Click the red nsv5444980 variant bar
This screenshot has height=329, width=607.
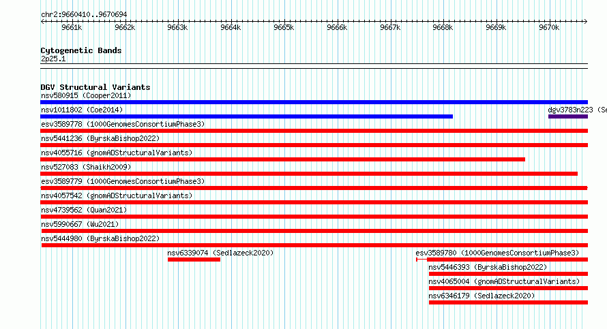coord(314,245)
